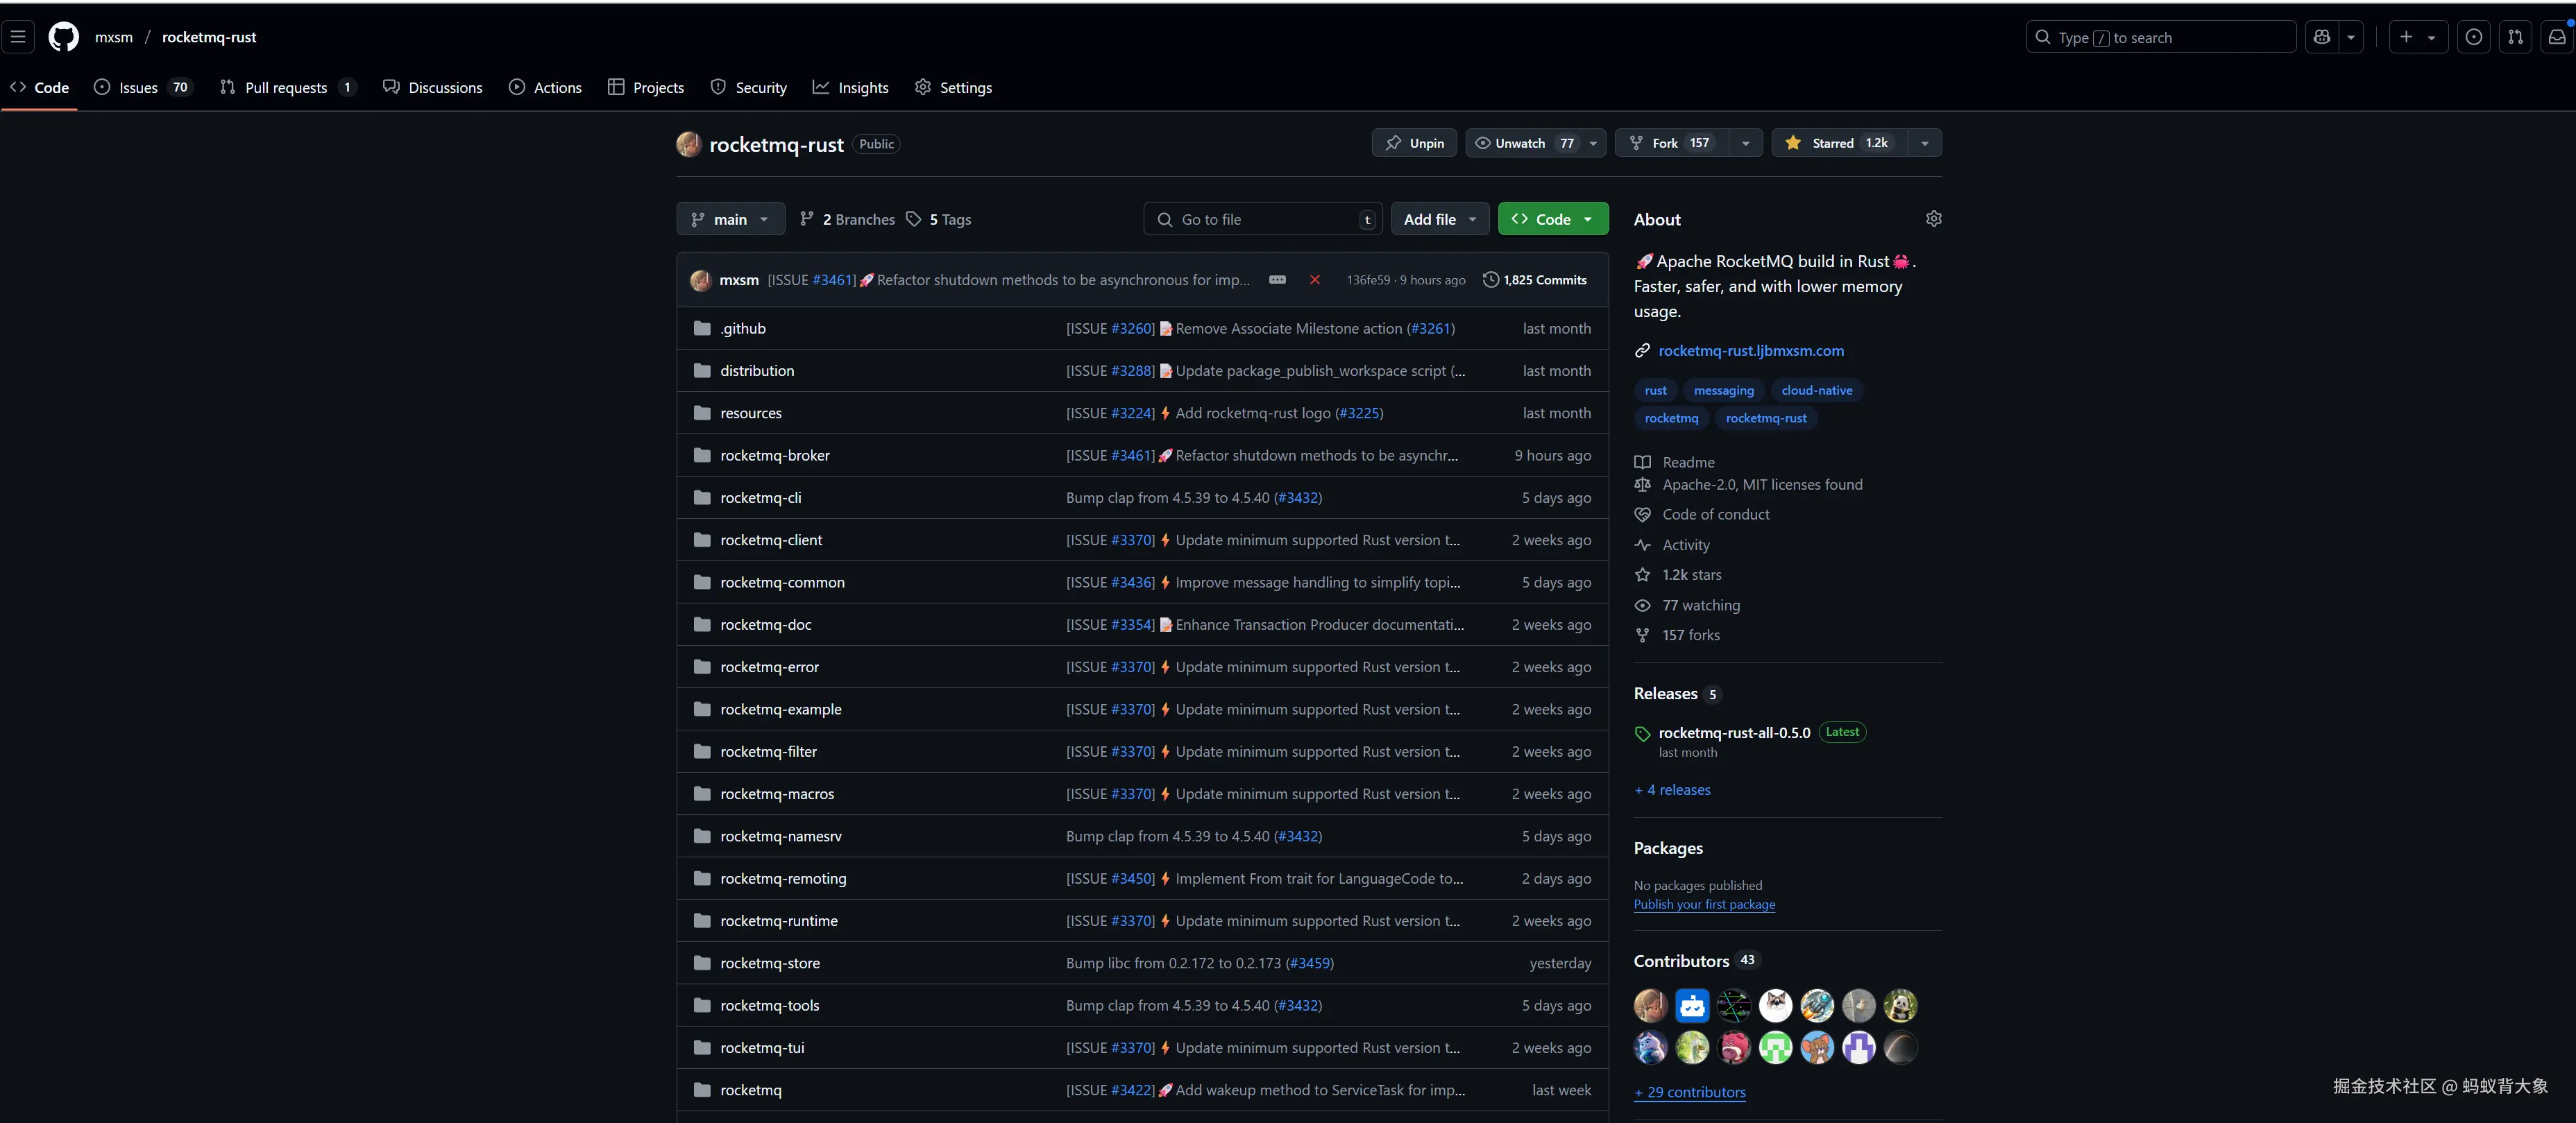Viewport: 2576px width, 1123px height.
Task: Open pull requests icon in top header
Action: 2515,37
